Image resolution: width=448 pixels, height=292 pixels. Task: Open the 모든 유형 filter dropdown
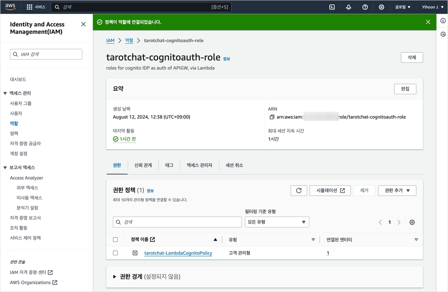[277, 222]
